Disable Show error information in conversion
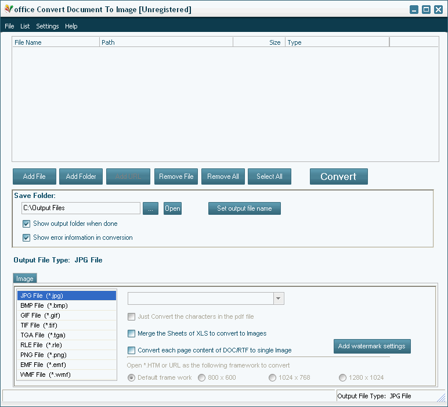This screenshot has height=407, width=448. (x=26, y=237)
